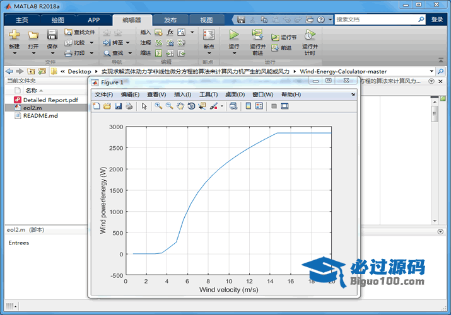This screenshot has width=451, height=315.
Task: Click the Save (保存) icon in the editor ribbon
Action: [52, 35]
